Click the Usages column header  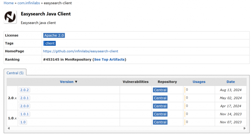(199, 82)
